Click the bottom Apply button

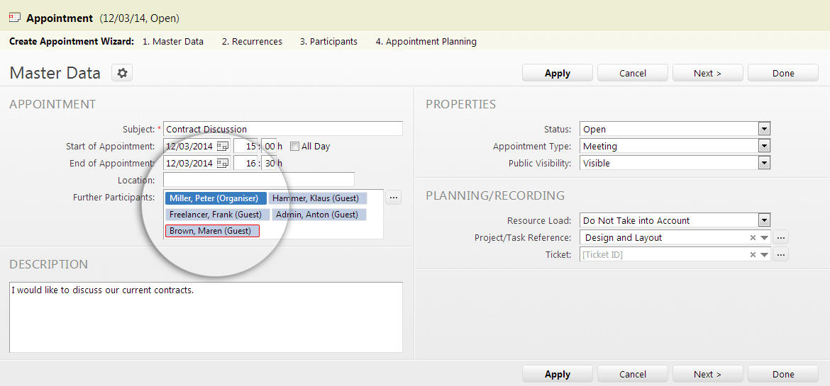(x=558, y=374)
